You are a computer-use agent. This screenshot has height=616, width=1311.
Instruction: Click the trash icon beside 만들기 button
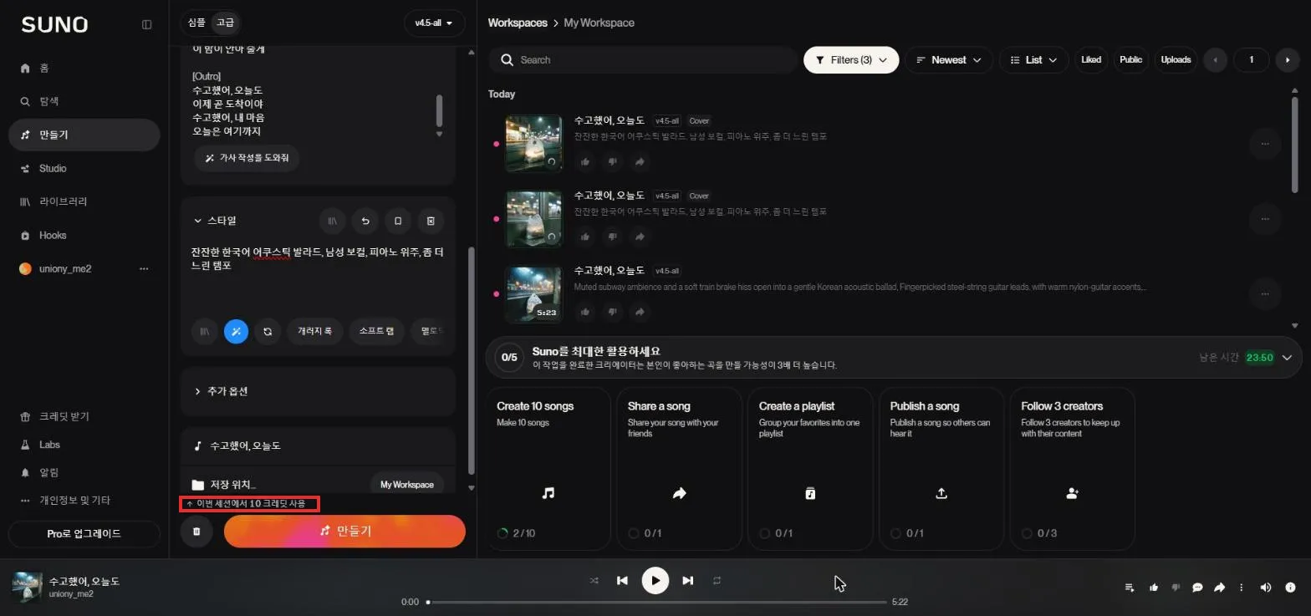point(196,531)
